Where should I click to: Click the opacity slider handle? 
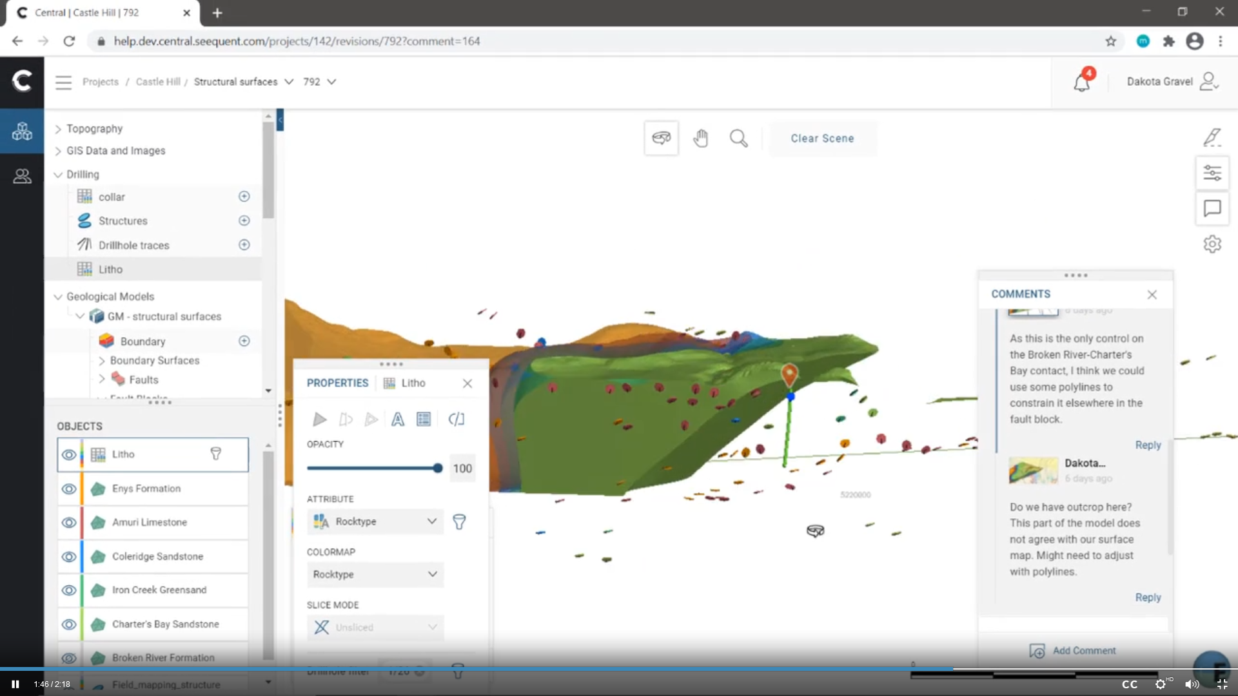438,469
